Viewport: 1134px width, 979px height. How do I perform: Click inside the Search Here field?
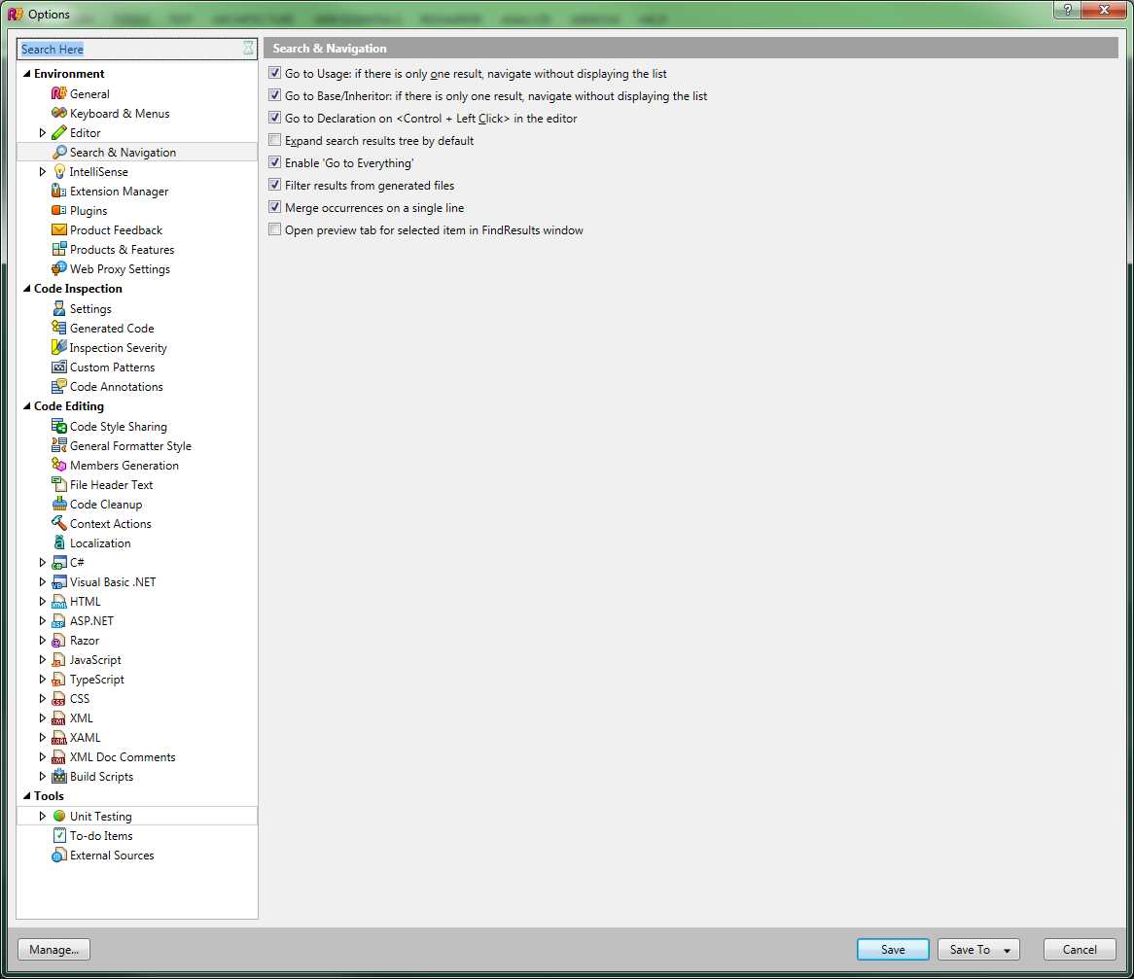tap(126, 48)
